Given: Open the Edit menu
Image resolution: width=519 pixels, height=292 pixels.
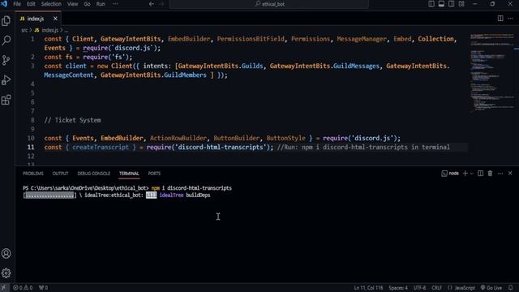Looking at the screenshot, I should [x=31, y=4].
